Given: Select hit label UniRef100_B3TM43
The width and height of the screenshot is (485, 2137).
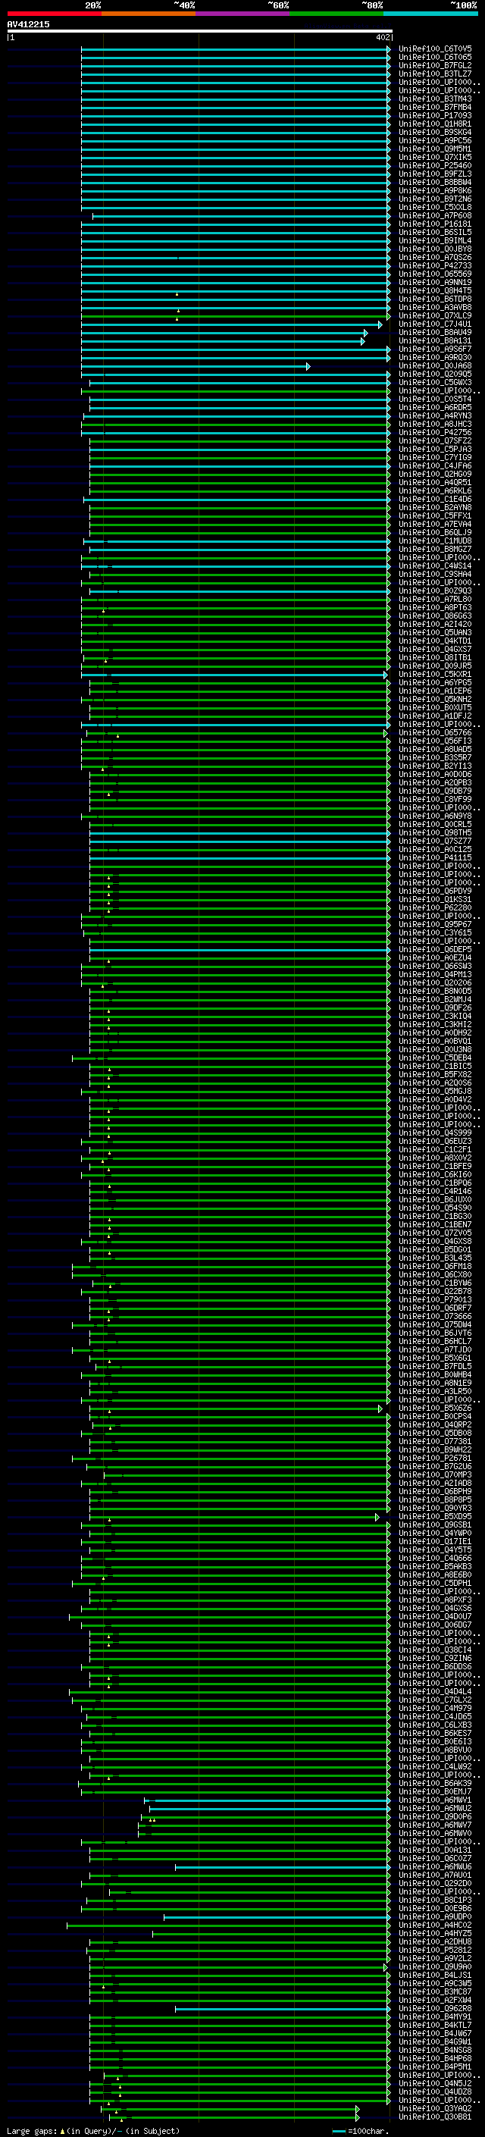Looking at the screenshot, I should tap(435, 99).
